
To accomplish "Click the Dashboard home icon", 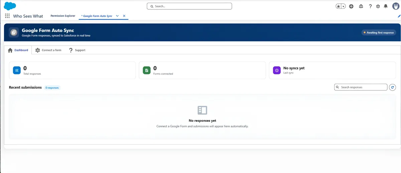I will pyautogui.click(x=10, y=50).
